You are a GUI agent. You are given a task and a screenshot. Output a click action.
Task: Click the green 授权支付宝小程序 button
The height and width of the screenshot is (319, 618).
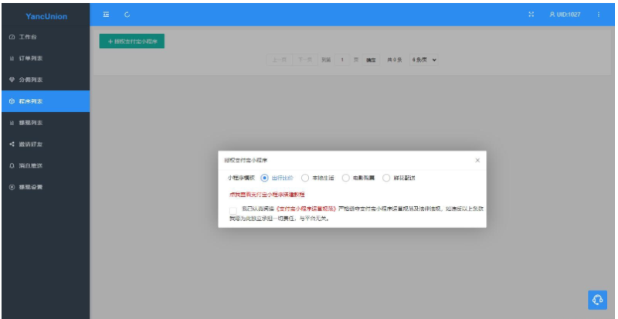tap(131, 41)
